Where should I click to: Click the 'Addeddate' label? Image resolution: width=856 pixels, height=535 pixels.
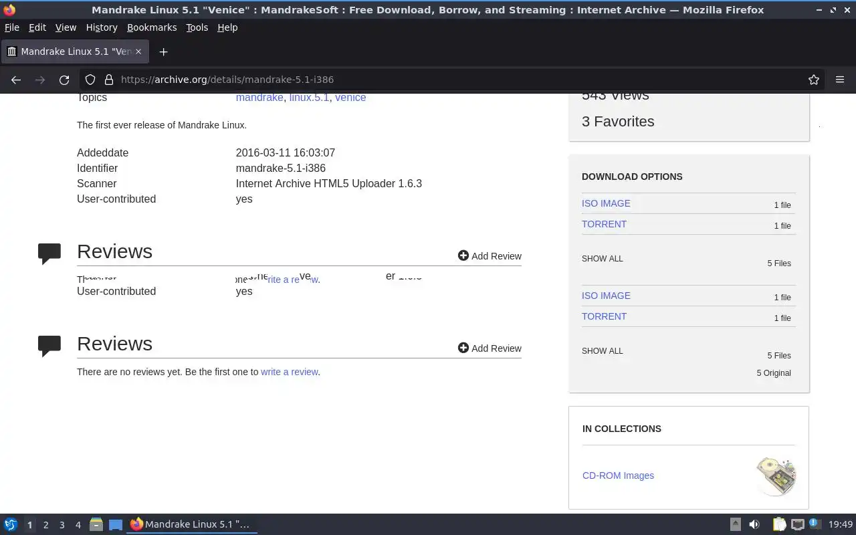tap(102, 153)
